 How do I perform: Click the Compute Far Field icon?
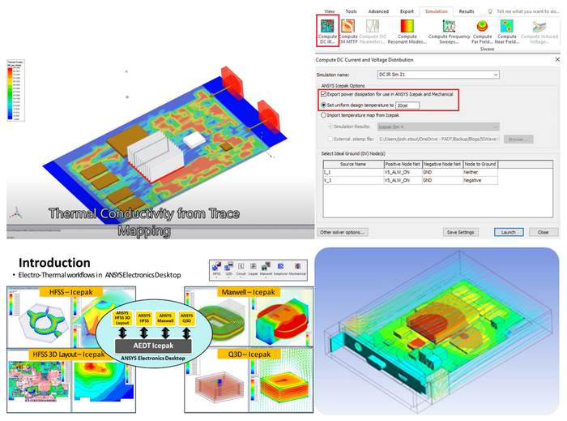pos(483,32)
